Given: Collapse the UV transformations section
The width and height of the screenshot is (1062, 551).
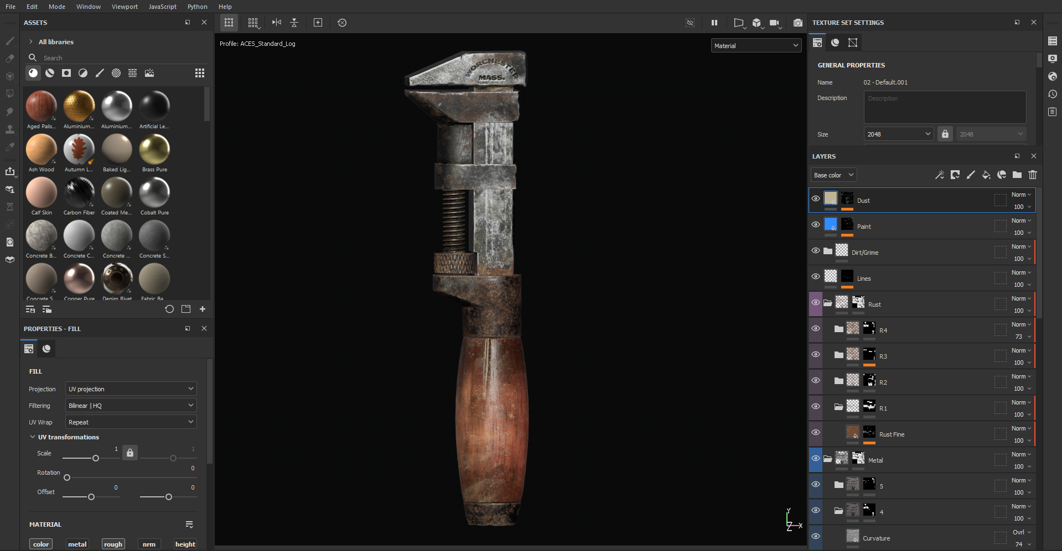Looking at the screenshot, I should pyautogui.click(x=33, y=437).
